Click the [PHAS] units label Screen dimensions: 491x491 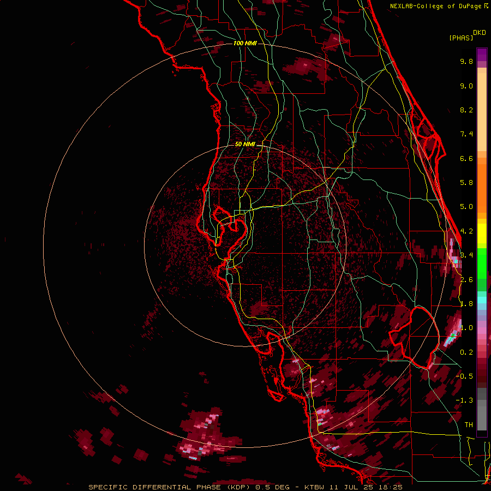pyautogui.click(x=461, y=38)
